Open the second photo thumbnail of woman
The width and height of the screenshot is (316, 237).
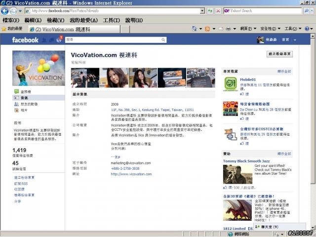(114, 78)
